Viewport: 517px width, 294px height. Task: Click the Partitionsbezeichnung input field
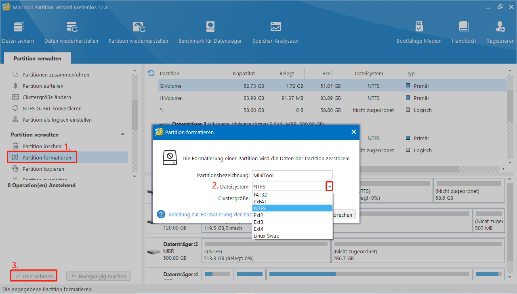(292, 175)
